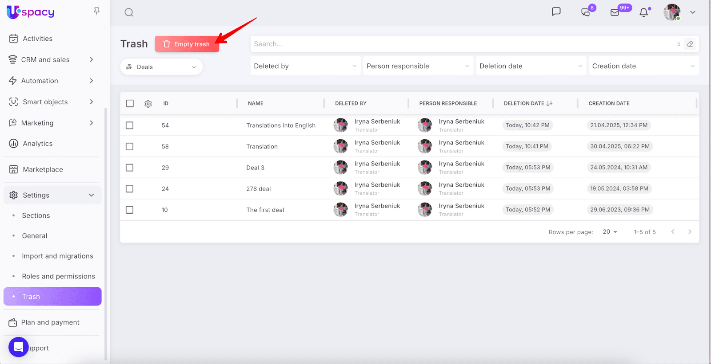
Task: Open the notifications bell icon
Action: tap(643, 12)
